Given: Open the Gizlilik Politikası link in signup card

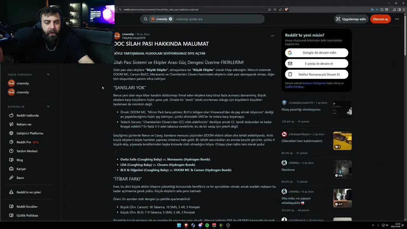Looking at the screenshot, I should (294, 87).
